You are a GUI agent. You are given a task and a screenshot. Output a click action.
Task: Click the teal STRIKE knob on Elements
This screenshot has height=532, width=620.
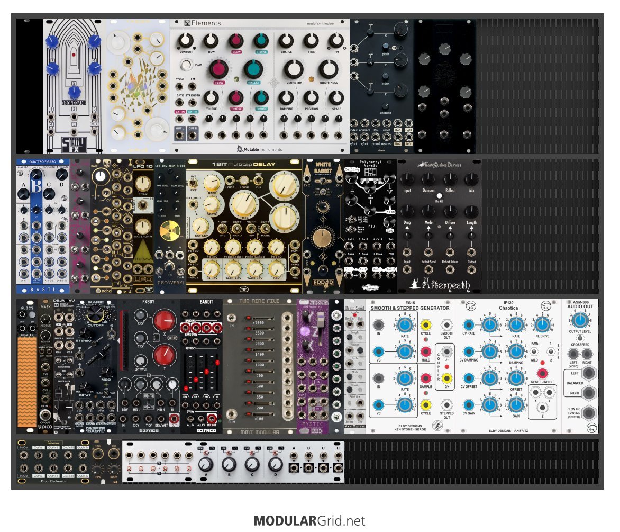click(x=261, y=40)
